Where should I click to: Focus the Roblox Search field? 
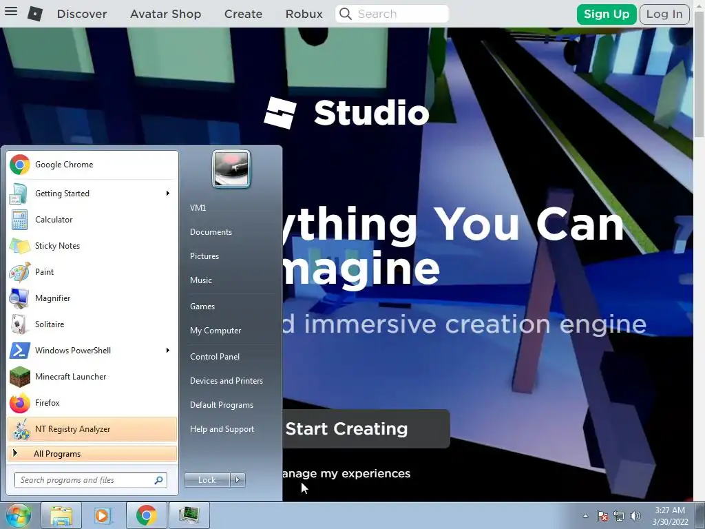click(x=392, y=14)
